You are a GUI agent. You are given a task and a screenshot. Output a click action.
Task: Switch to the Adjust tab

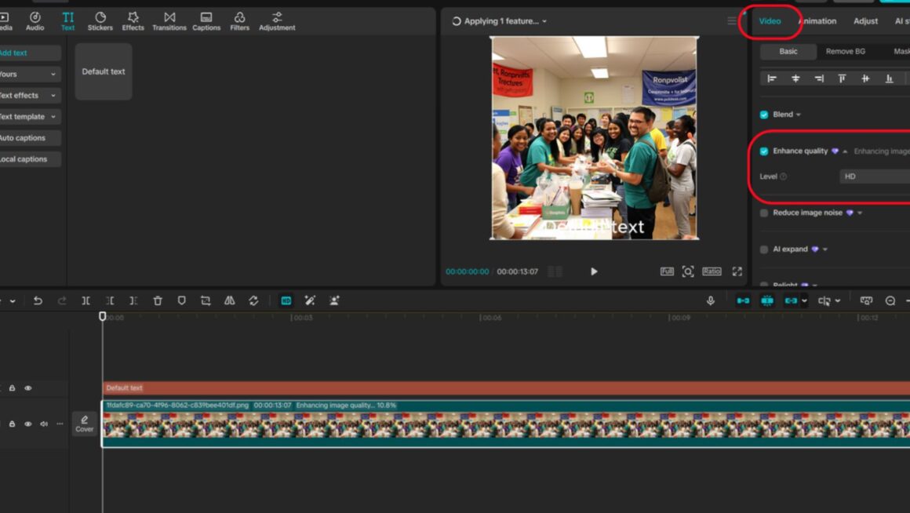[x=865, y=21]
